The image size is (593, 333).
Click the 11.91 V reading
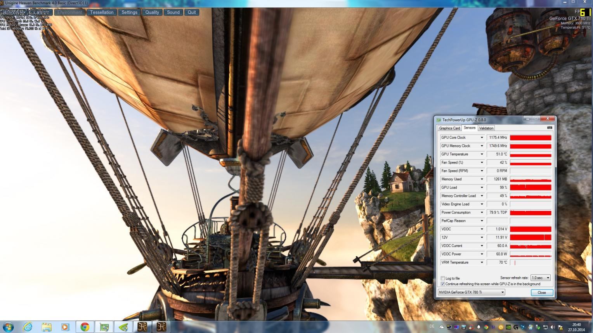pos(497,237)
